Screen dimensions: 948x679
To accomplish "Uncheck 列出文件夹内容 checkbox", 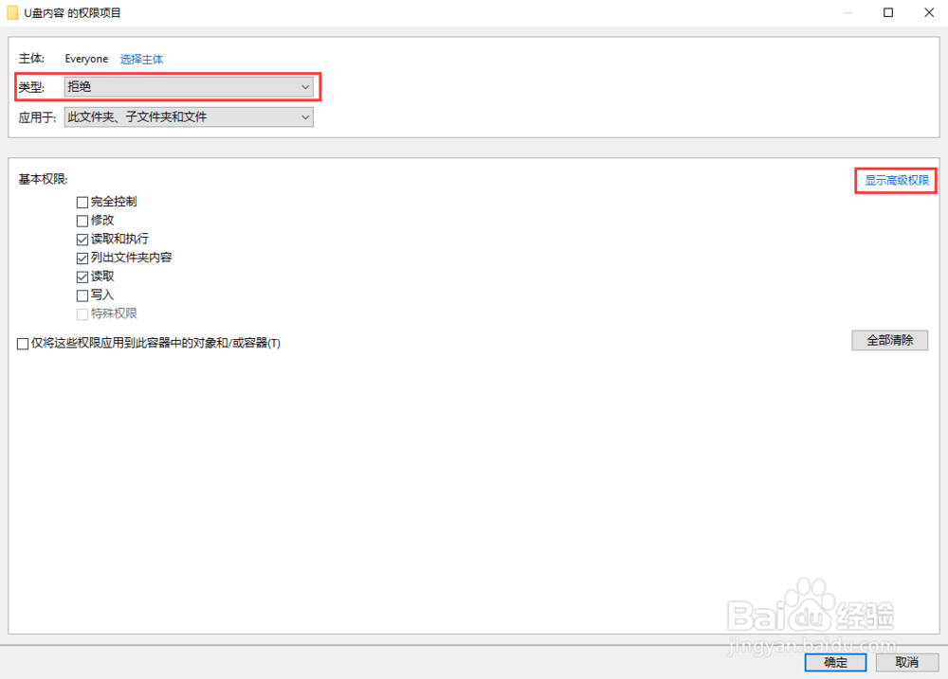I will [82, 258].
